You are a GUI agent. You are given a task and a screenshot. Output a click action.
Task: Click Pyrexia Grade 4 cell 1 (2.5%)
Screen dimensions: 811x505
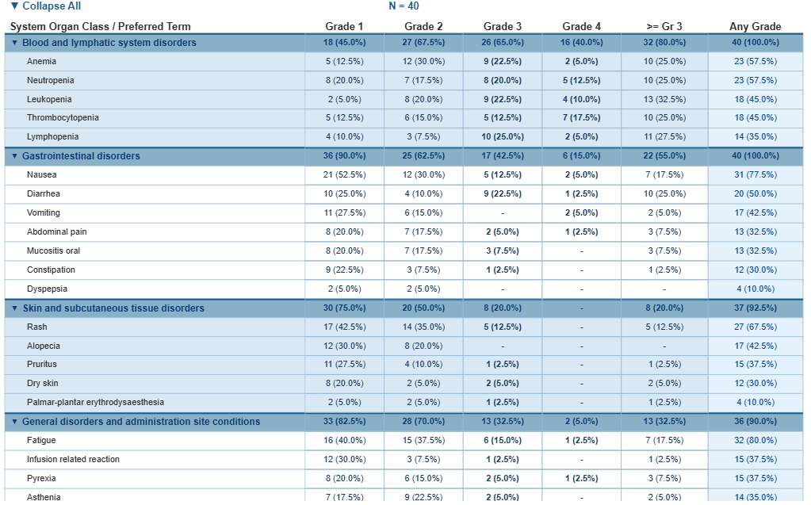coord(581,479)
